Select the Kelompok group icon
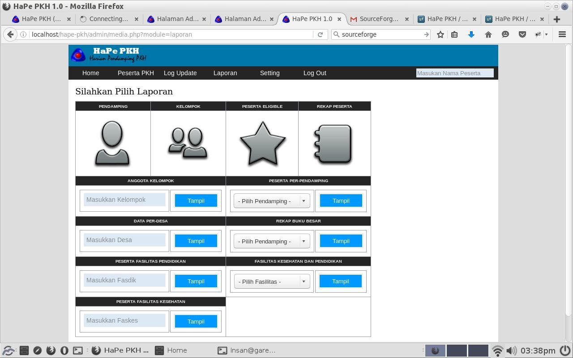Image resolution: width=573 pixels, height=358 pixels. (x=188, y=142)
